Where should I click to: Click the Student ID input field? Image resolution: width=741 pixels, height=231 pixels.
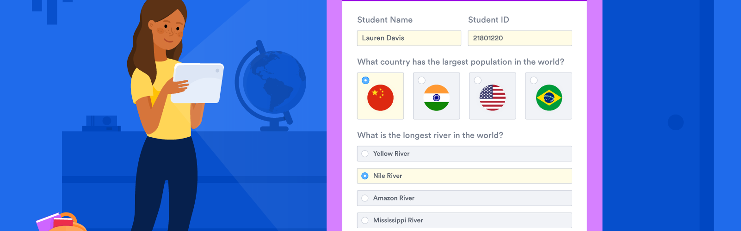coord(520,38)
